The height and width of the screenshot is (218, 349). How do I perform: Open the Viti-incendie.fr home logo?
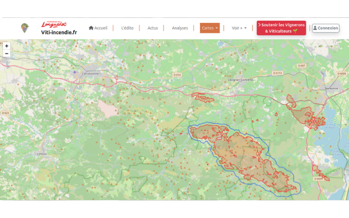(59, 28)
